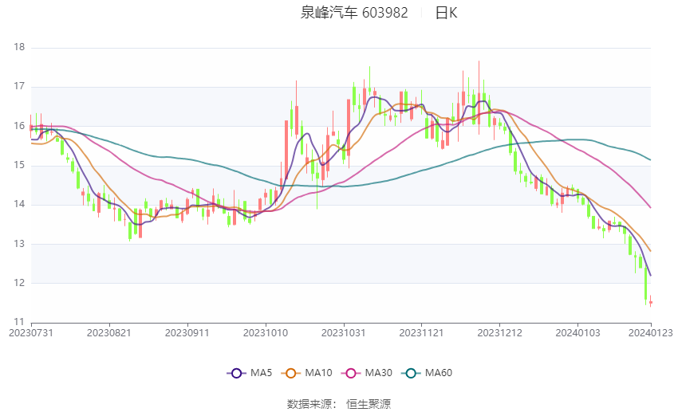Click the y-axis price label 18

(x=19, y=47)
